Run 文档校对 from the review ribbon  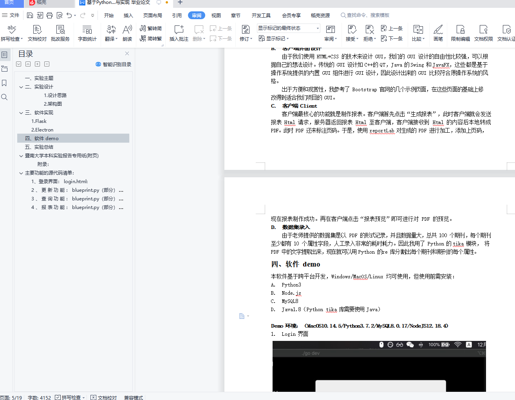[x=37, y=33]
